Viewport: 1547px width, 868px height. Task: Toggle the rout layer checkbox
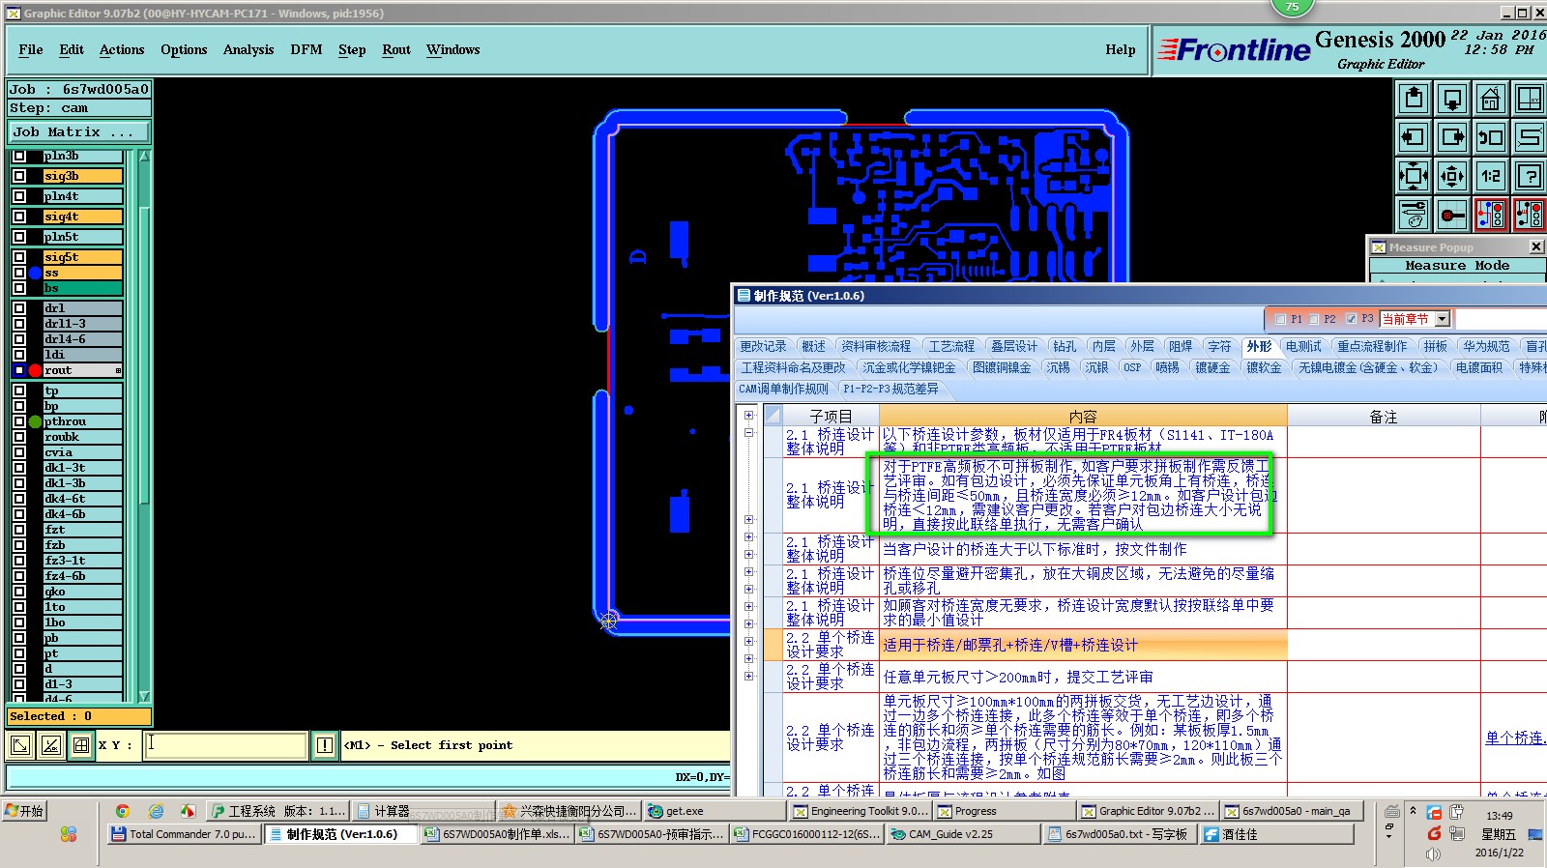point(19,370)
